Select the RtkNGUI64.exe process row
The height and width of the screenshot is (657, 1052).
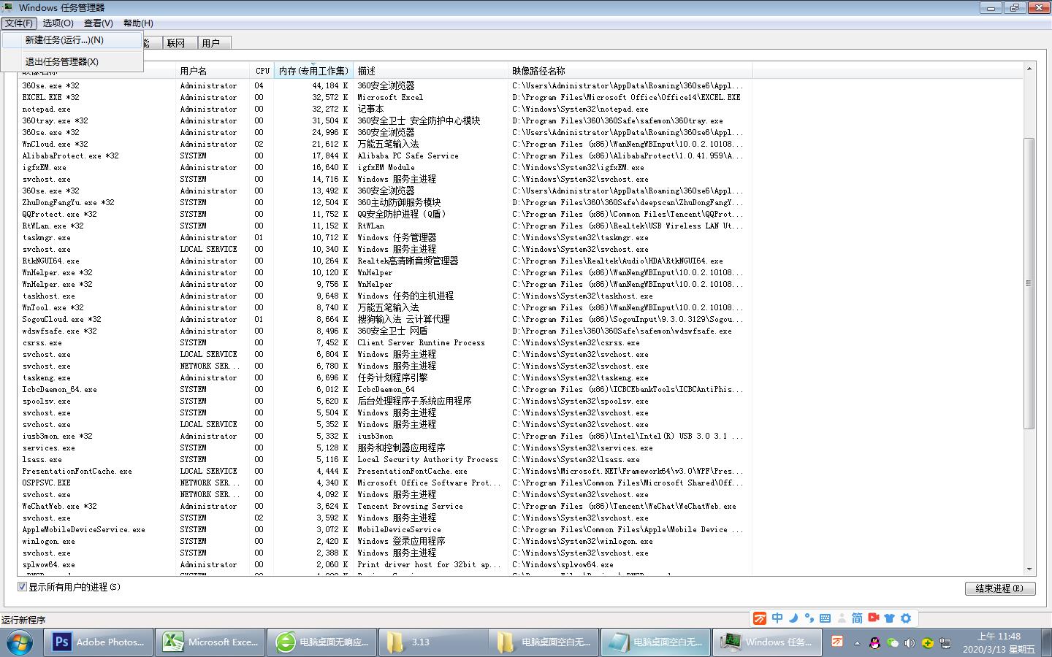(x=386, y=261)
